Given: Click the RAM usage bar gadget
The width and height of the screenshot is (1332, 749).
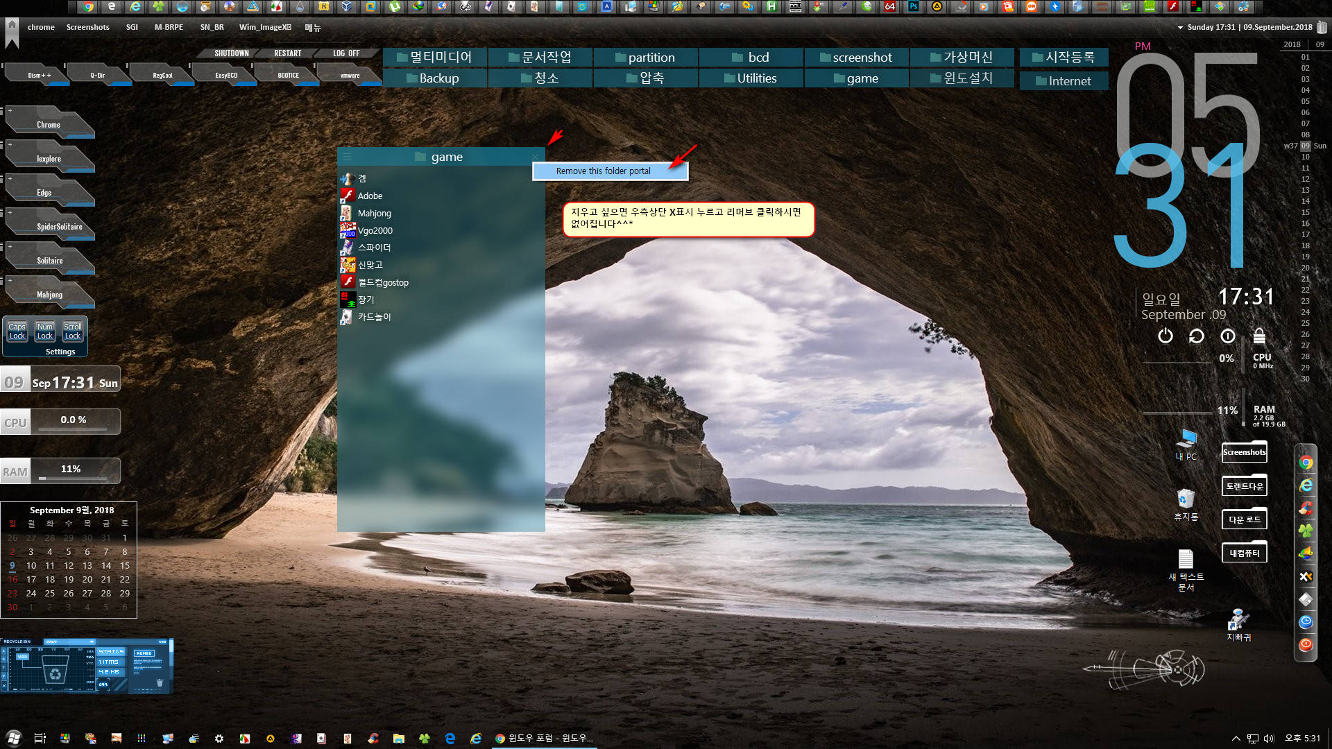Looking at the screenshot, I should point(61,470).
